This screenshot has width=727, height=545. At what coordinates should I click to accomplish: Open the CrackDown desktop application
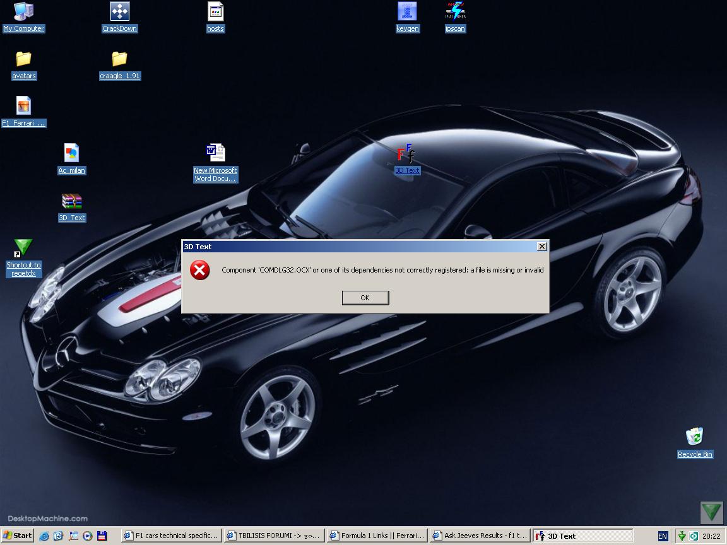click(119, 11)
